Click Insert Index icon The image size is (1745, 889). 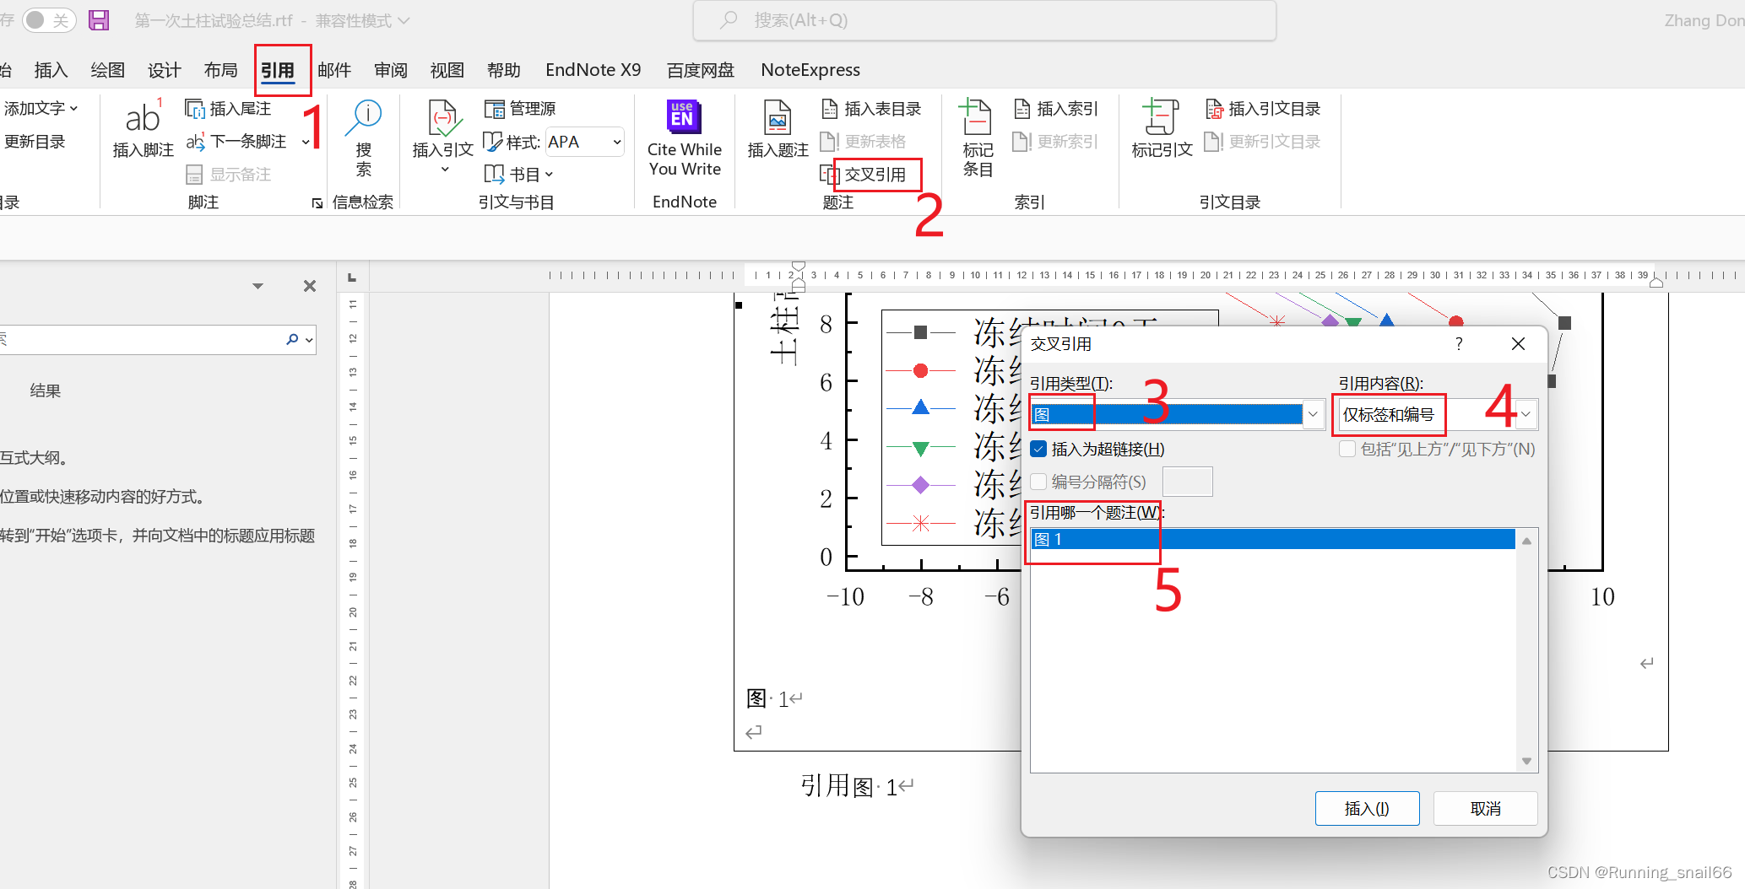1022,109
